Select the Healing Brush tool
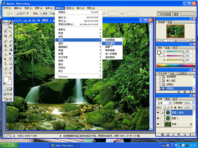198x148 pixels. pyautogui.click(x=6, y=41)
